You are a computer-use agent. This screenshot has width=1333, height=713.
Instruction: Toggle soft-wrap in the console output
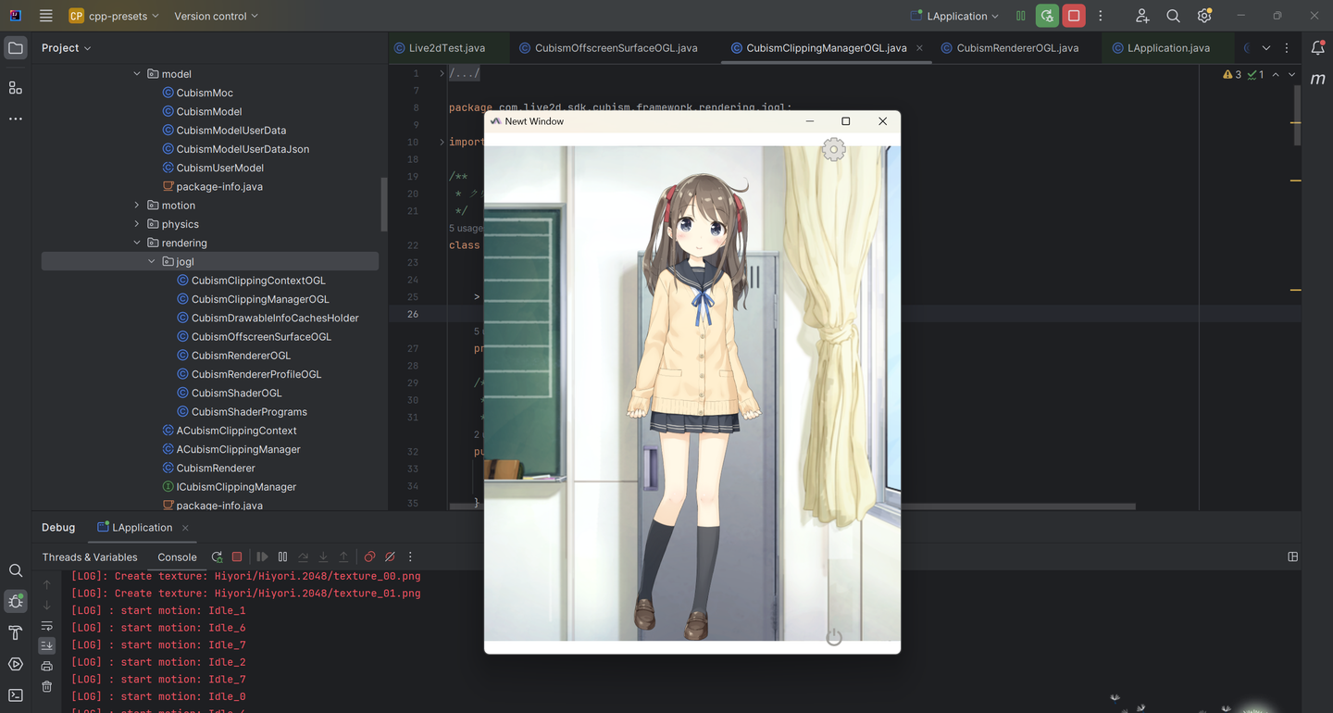[x=47, y=627]
